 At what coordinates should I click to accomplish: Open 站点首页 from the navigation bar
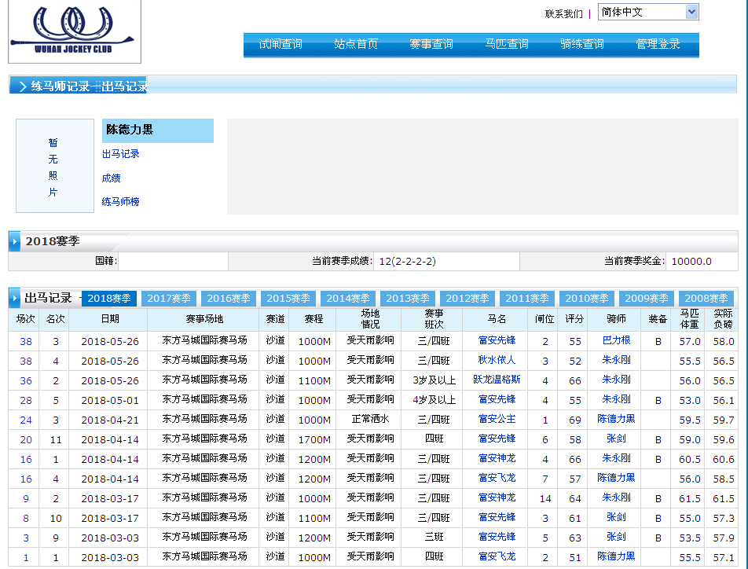356,44
